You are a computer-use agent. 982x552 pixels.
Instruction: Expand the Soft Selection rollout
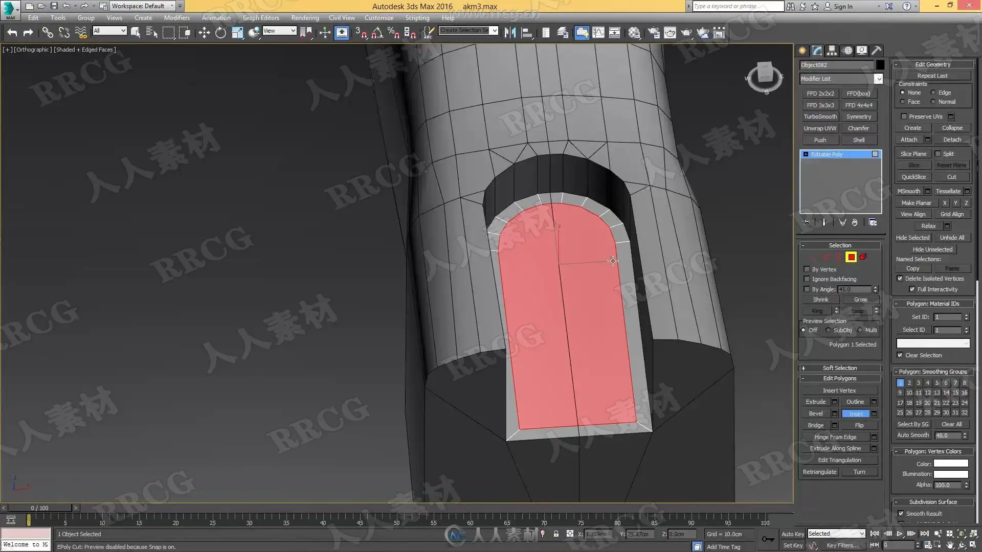839,368
